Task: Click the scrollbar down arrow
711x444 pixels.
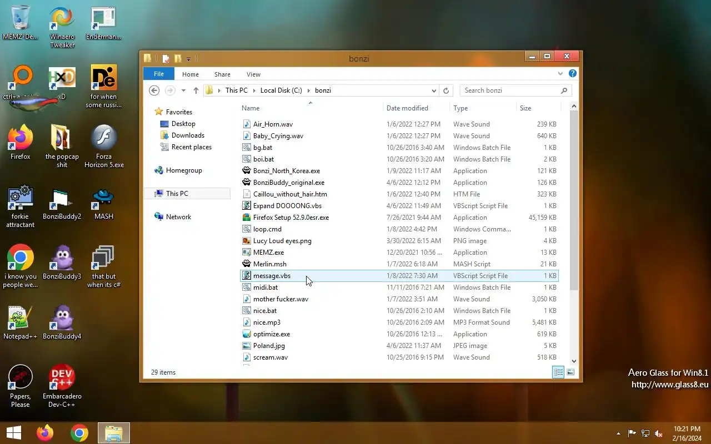Action: [x=574, y=361]
